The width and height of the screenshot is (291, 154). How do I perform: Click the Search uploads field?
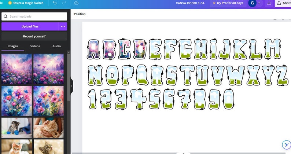(34, 16)
